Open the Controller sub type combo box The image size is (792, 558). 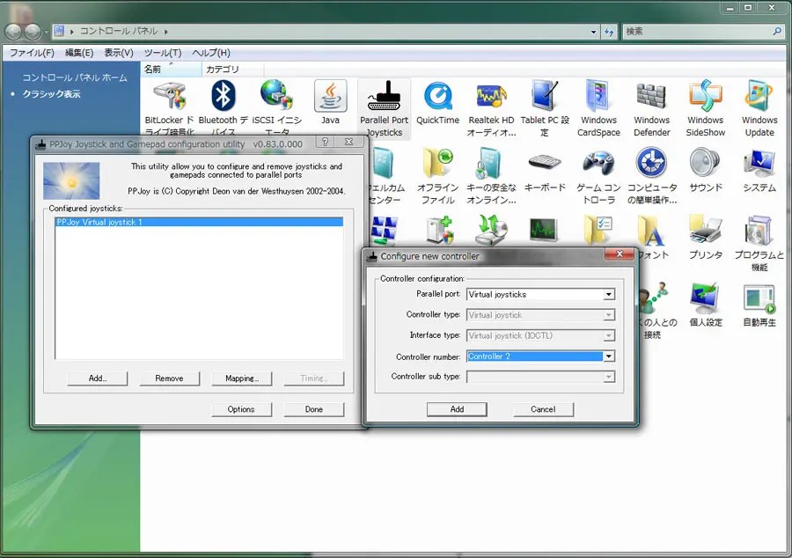540,377
